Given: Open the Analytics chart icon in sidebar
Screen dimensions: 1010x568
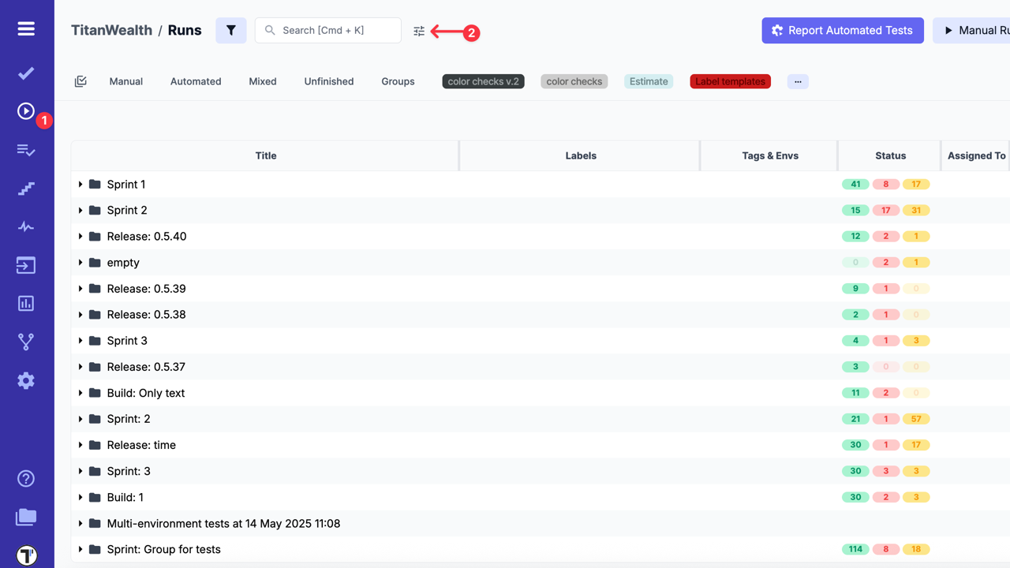Looking at the screenshot, I should tap(26, 304).
